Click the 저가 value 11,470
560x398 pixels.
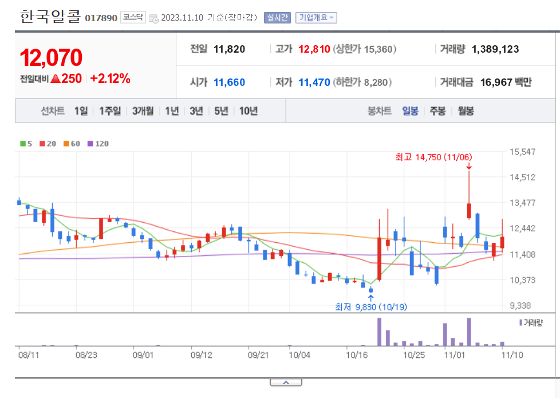314,82
